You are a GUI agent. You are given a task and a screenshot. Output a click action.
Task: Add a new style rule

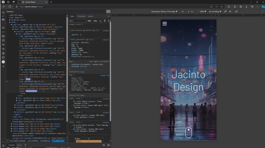(x=100, y=21)
